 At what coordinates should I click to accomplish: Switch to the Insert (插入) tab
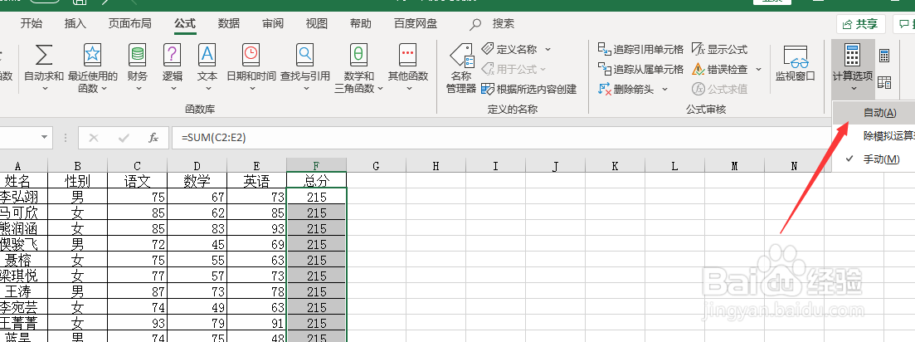tap(75, 24)
